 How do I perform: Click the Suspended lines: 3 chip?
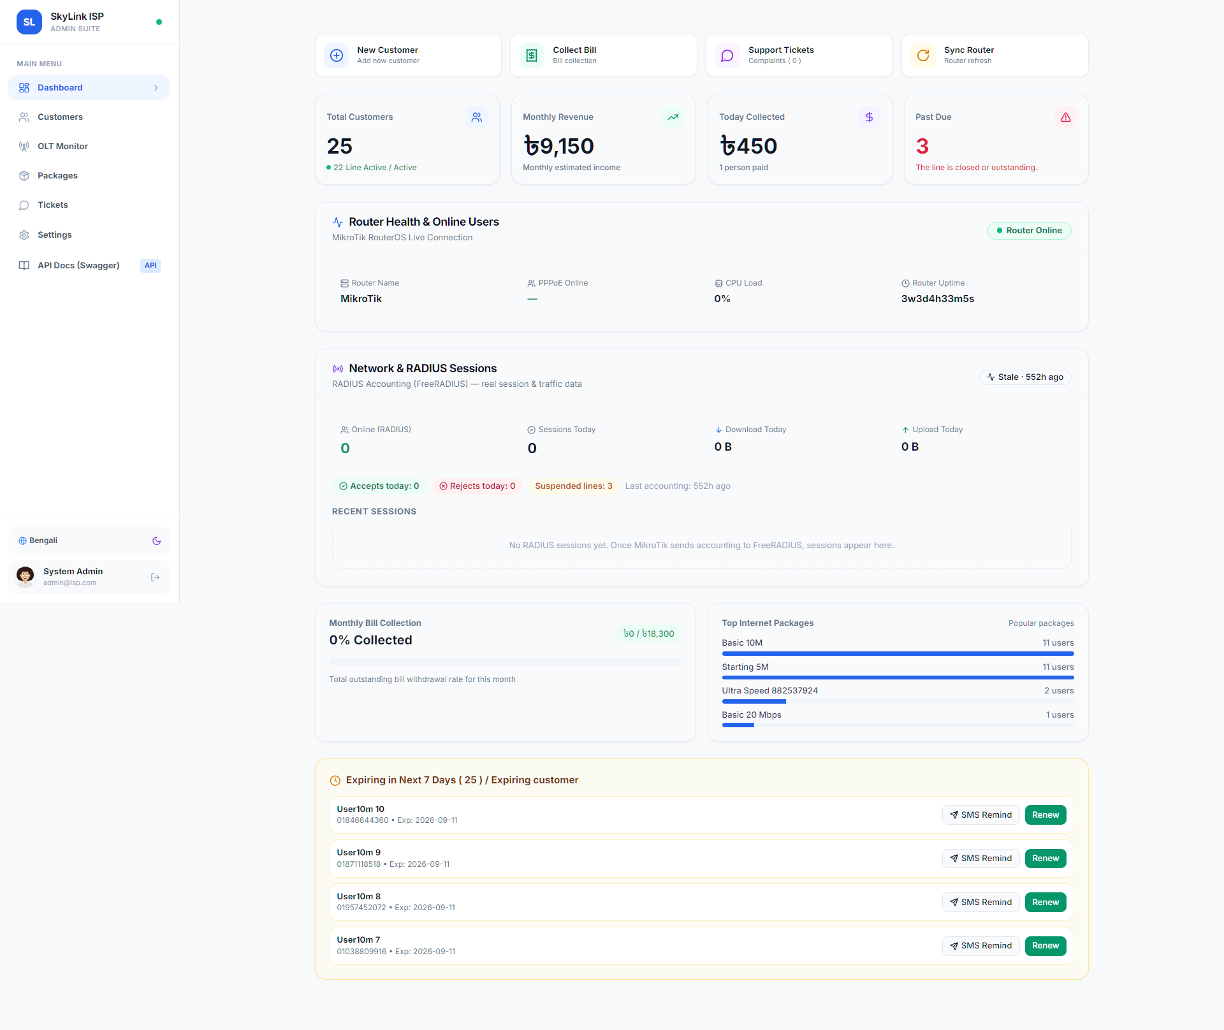(x=574, y=486)
